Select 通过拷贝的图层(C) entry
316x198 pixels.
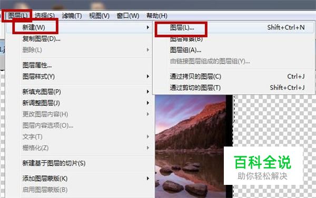tap(195, 76)
